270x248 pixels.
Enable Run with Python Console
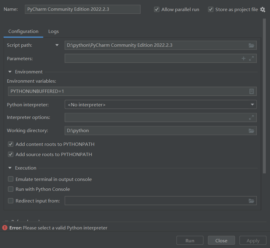point(11,189)
